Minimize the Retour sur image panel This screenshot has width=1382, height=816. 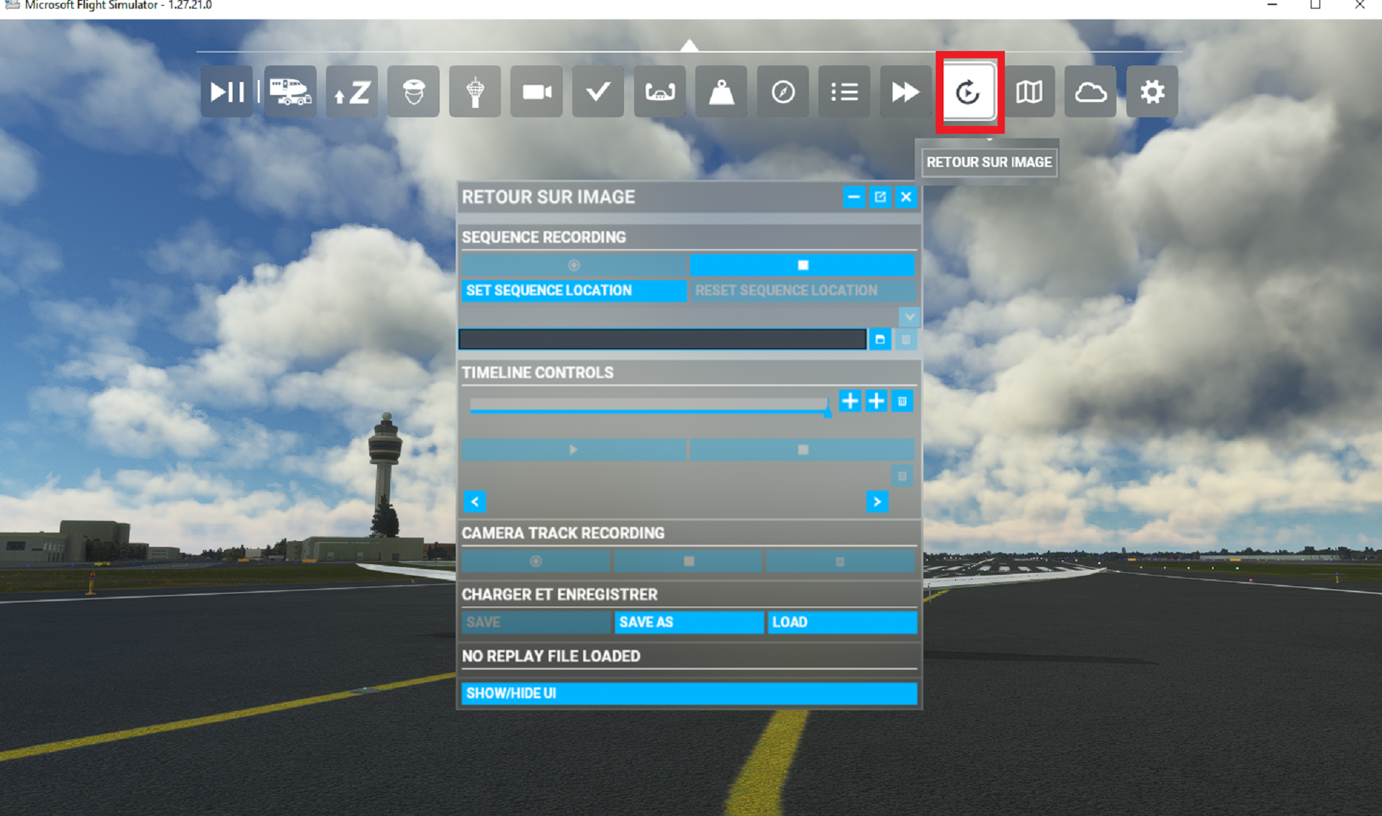click(854, 196)
